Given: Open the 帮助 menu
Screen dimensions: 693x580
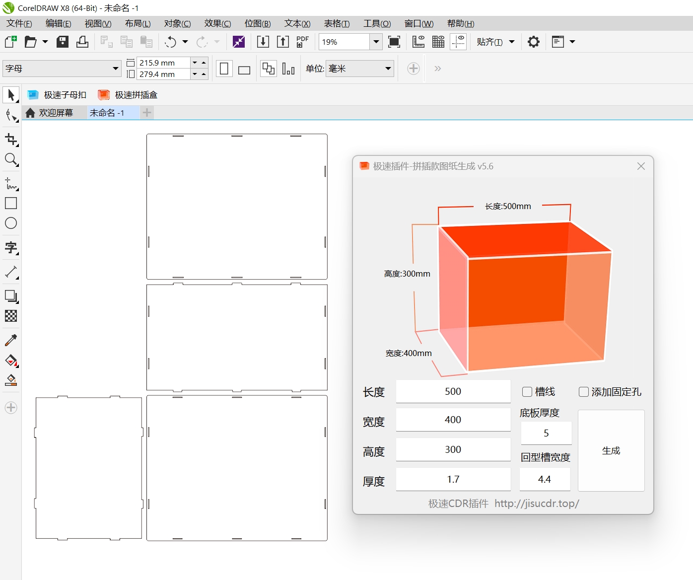Looking at the screenshot, I should (x=460, y=23).
